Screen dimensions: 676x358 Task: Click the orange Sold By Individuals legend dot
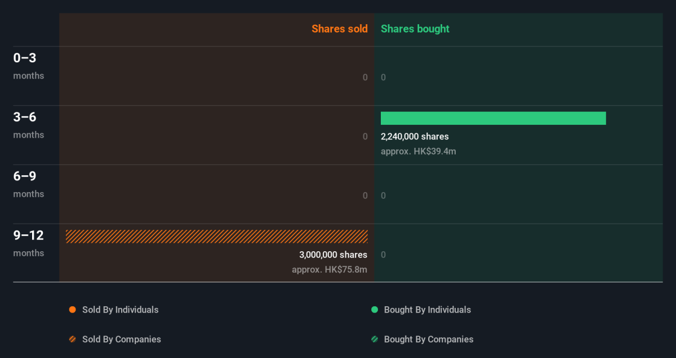[72, 310]
